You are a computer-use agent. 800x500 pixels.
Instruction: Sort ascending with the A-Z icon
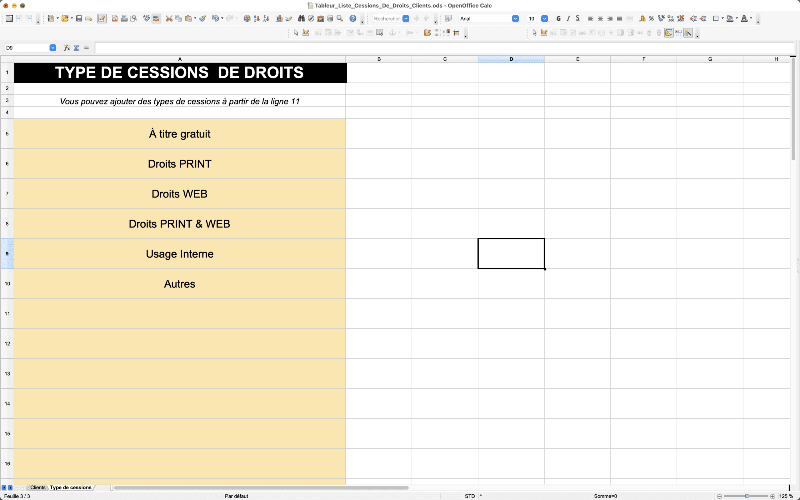click(x=257, y=18)
